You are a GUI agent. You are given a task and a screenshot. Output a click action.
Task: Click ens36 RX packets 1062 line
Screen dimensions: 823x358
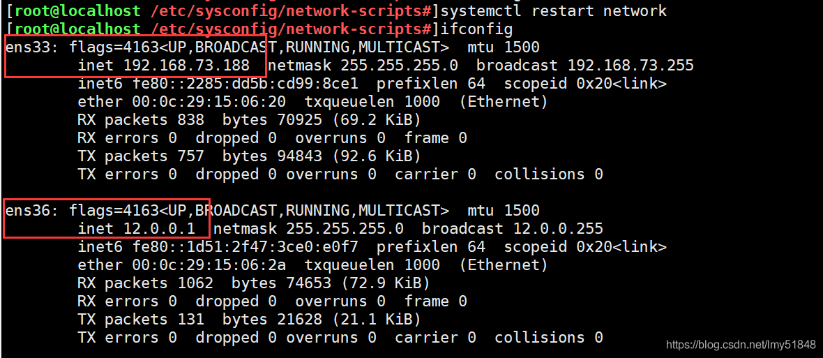tap(254, 283)
